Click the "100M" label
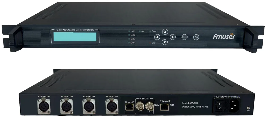Viewport: 266px width, 117px height. point(157,105)
